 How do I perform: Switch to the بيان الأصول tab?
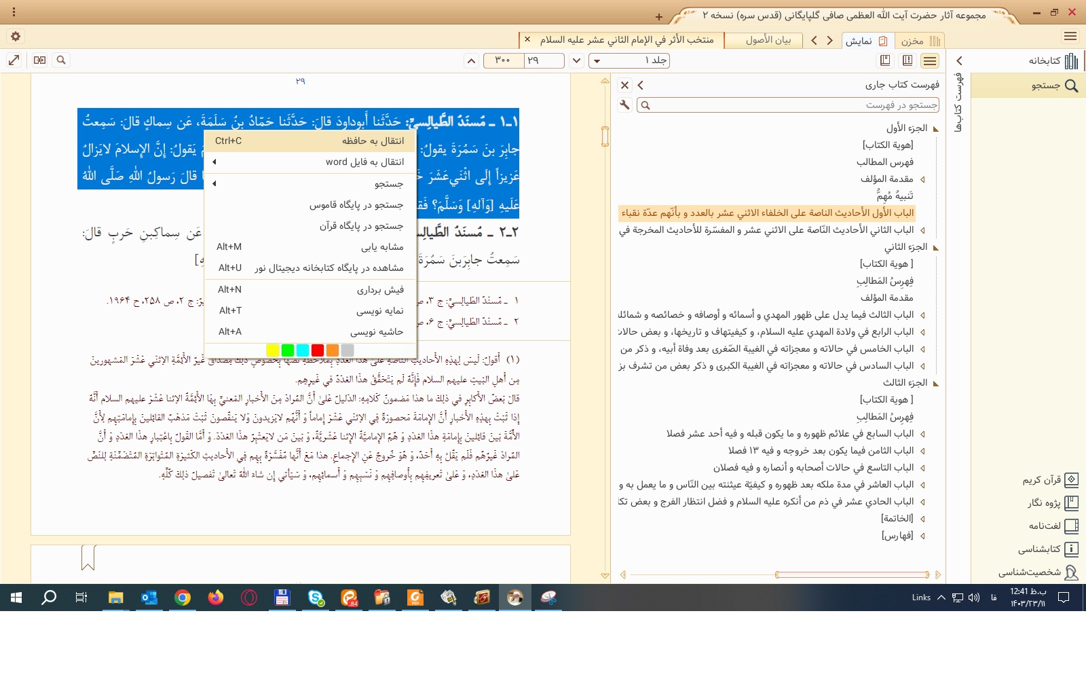coord(768,40)
